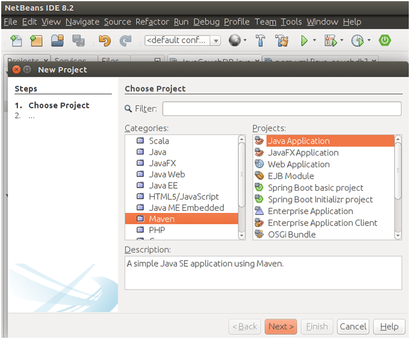Select Spring Boot basic project
This screenshot has height=339, width=410.
(324, 188)
